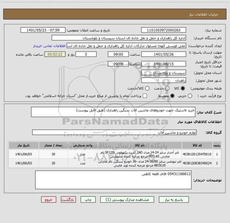Screen dimensions: 230x223
Task: Click the خروج exit button
Action: pos(49,200)
